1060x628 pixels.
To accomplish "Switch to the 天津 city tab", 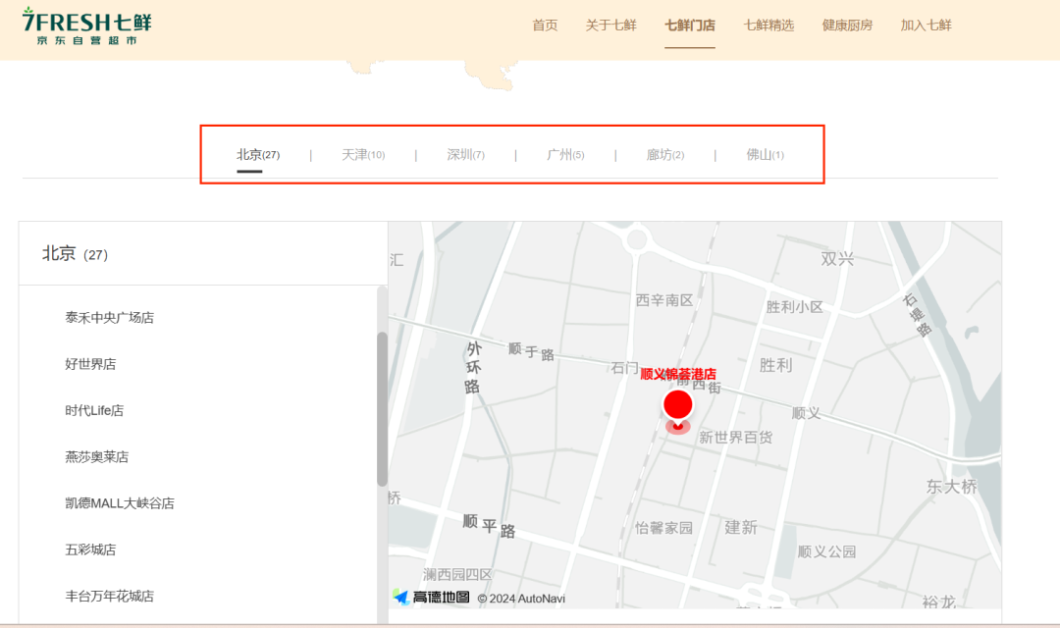I will [362, 155].
